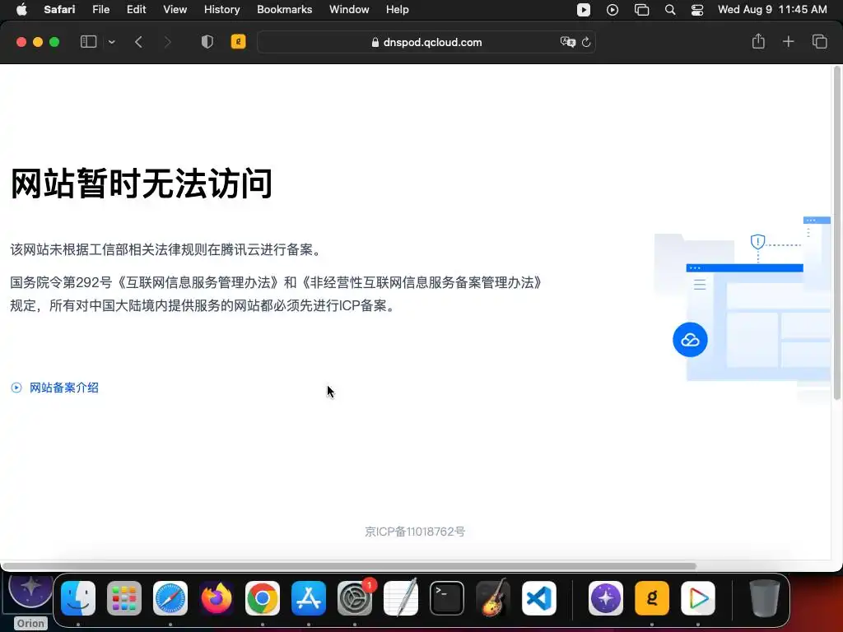
Task: Click the horizontal page scrollbar
Action: [x=349, y=566]
